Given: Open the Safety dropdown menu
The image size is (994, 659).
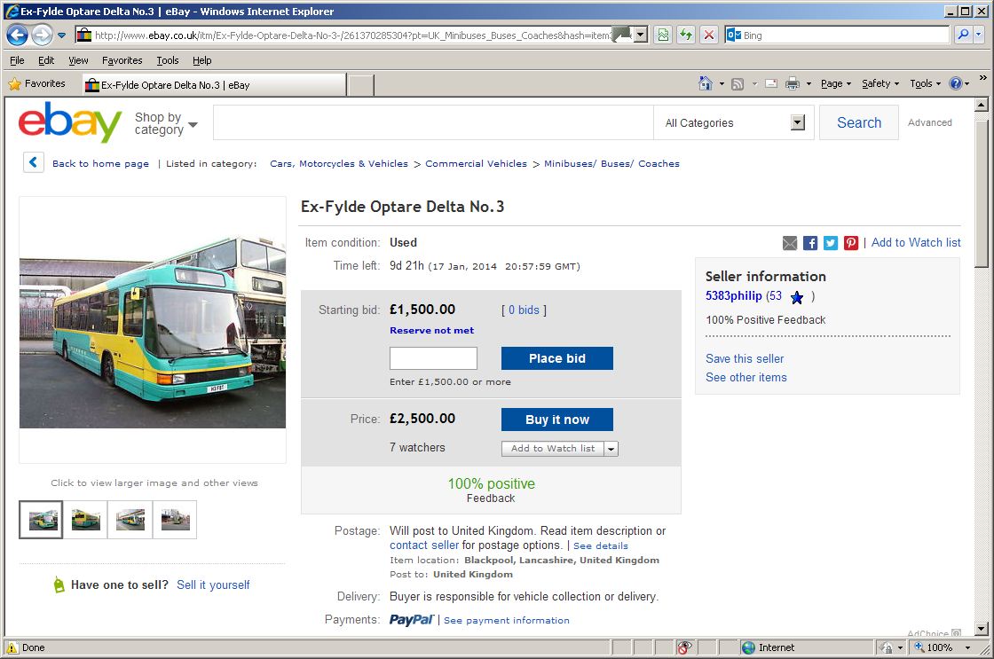Looking at the screenshot, I should point(880,83).
